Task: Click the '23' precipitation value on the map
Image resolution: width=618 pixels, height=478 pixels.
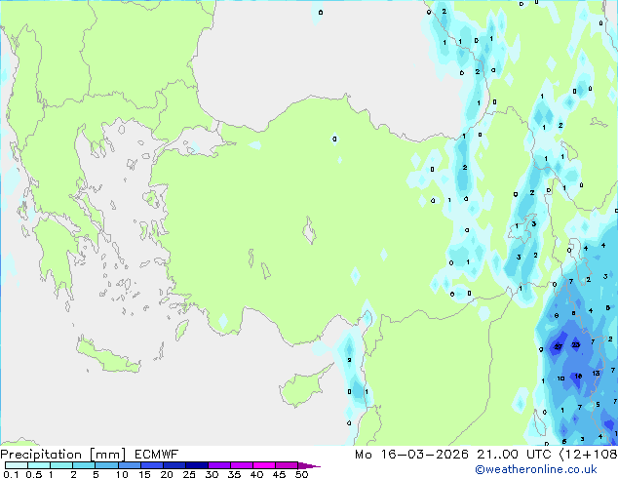Action: 576,344
